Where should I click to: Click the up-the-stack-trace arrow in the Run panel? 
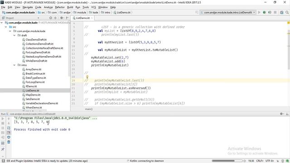[9, 119]
